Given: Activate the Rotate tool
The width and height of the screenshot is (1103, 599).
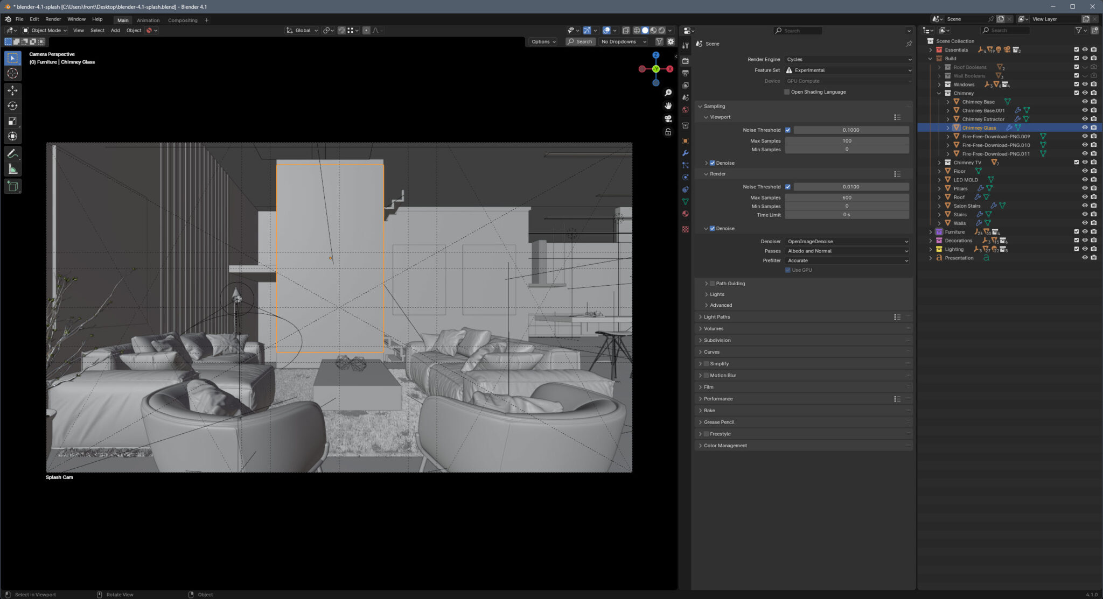Looking at the screenshot, I should pos(13,105).
